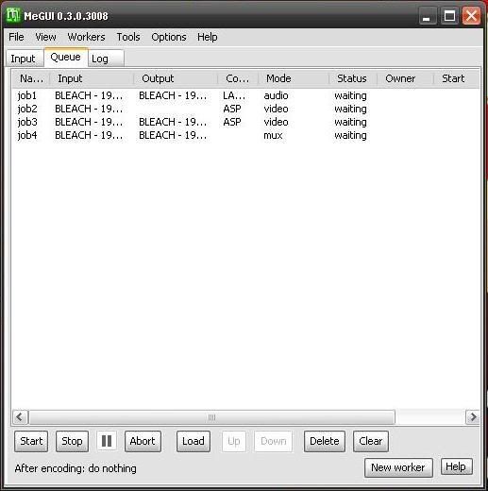488x491 pixels.
Task: Open the Workers menu
Action: pos(86,37)
